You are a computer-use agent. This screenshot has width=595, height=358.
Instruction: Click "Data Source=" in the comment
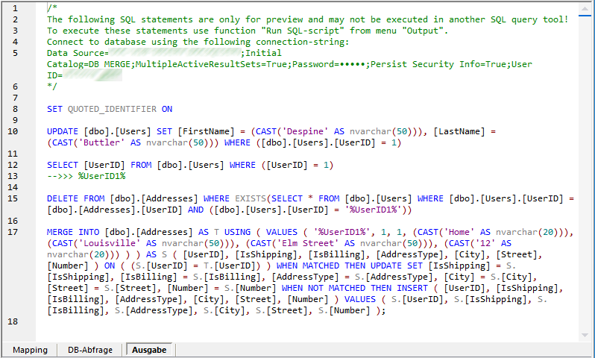pyautogui.click(x=78, y=53)
